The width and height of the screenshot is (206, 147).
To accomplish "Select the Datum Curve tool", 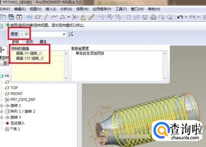I will click(x=54, y=17).
